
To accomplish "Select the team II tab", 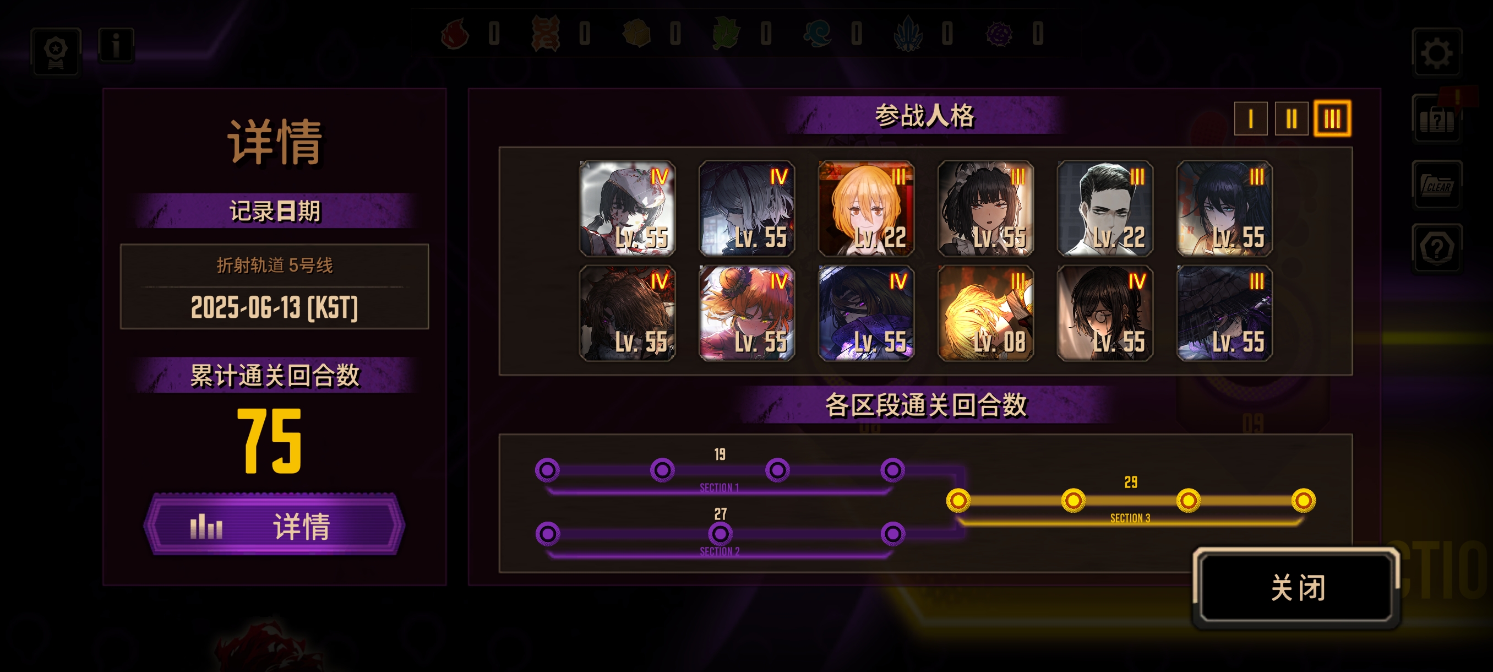I will tap(1291, 119).
